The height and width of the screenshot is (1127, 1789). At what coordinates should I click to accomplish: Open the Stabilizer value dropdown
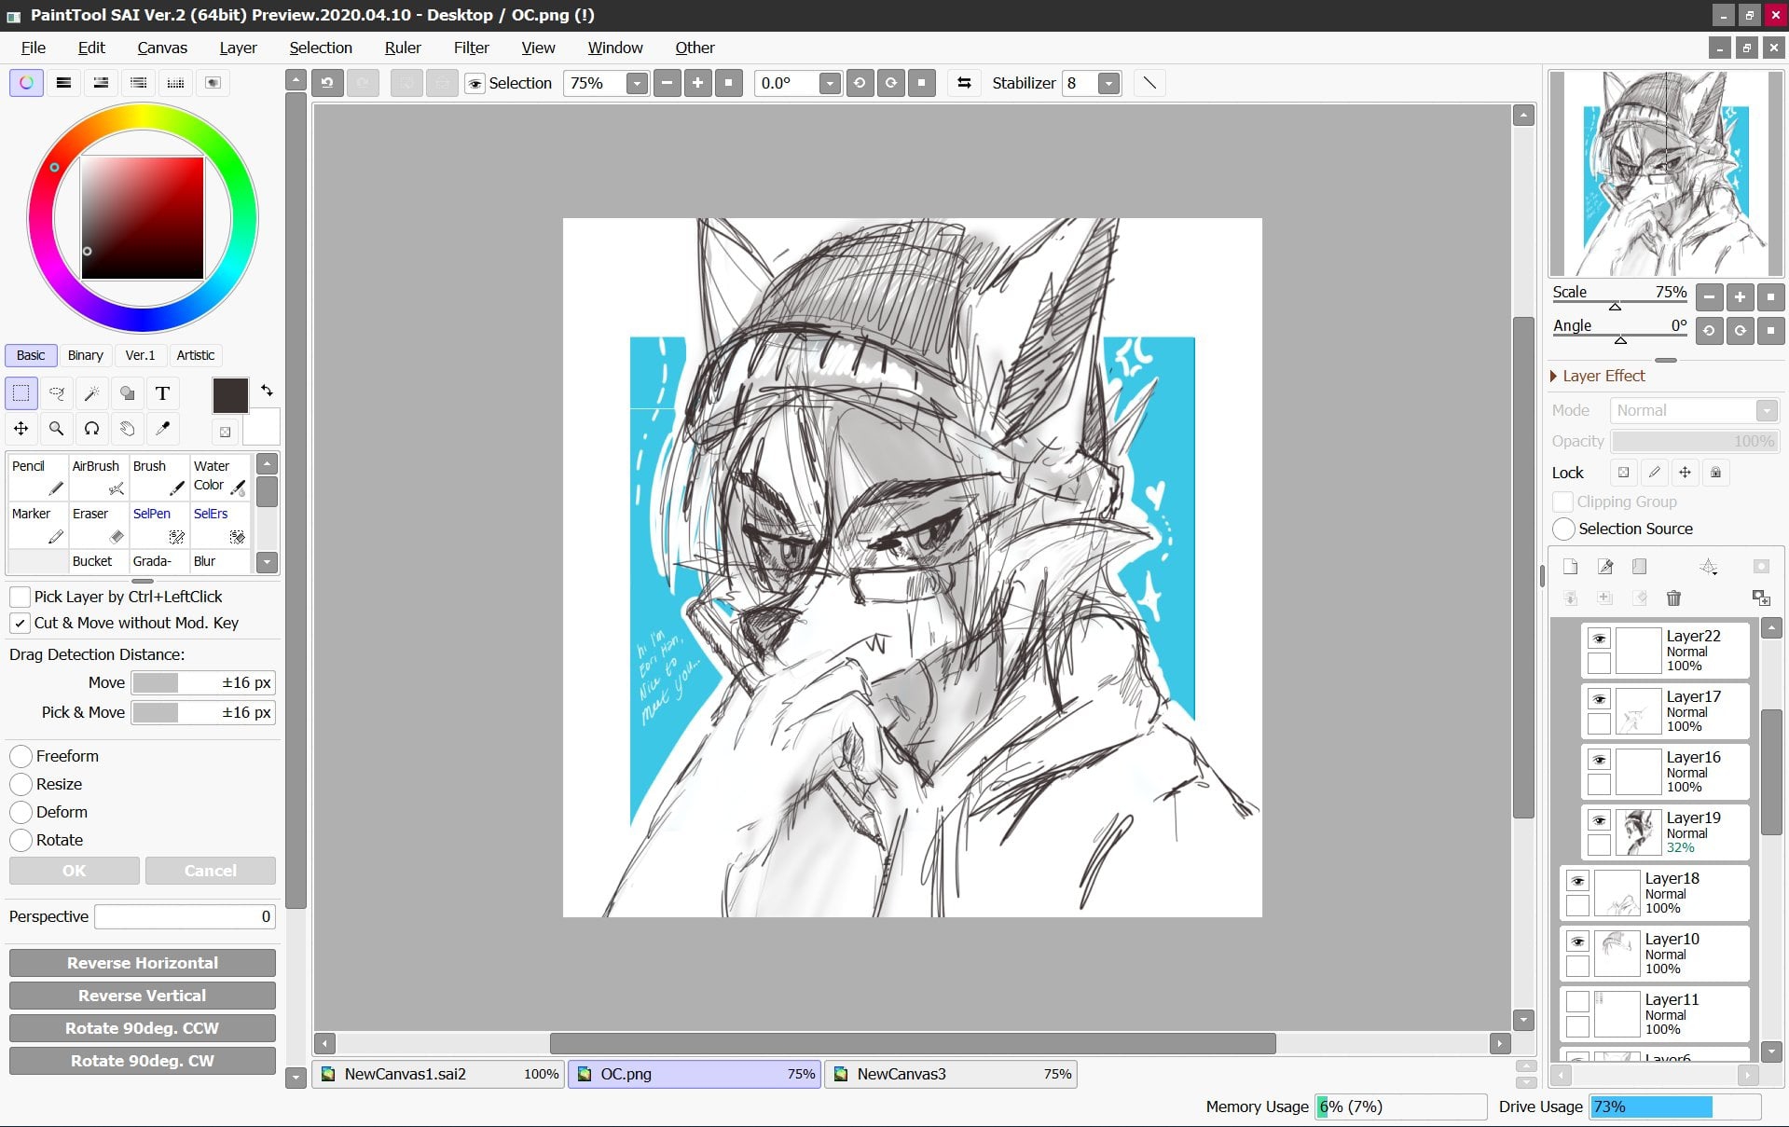point(1108,83)
